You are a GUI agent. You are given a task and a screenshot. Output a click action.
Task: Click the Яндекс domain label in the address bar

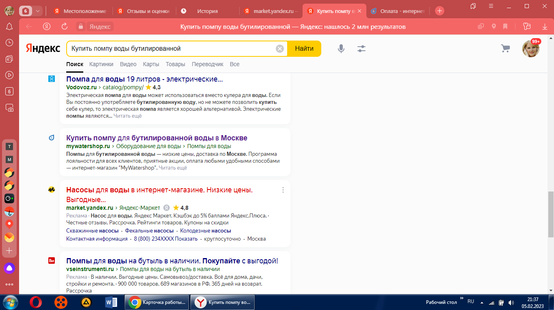[x=100, y=27]
